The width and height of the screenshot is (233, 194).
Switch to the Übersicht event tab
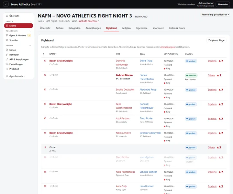45,28
